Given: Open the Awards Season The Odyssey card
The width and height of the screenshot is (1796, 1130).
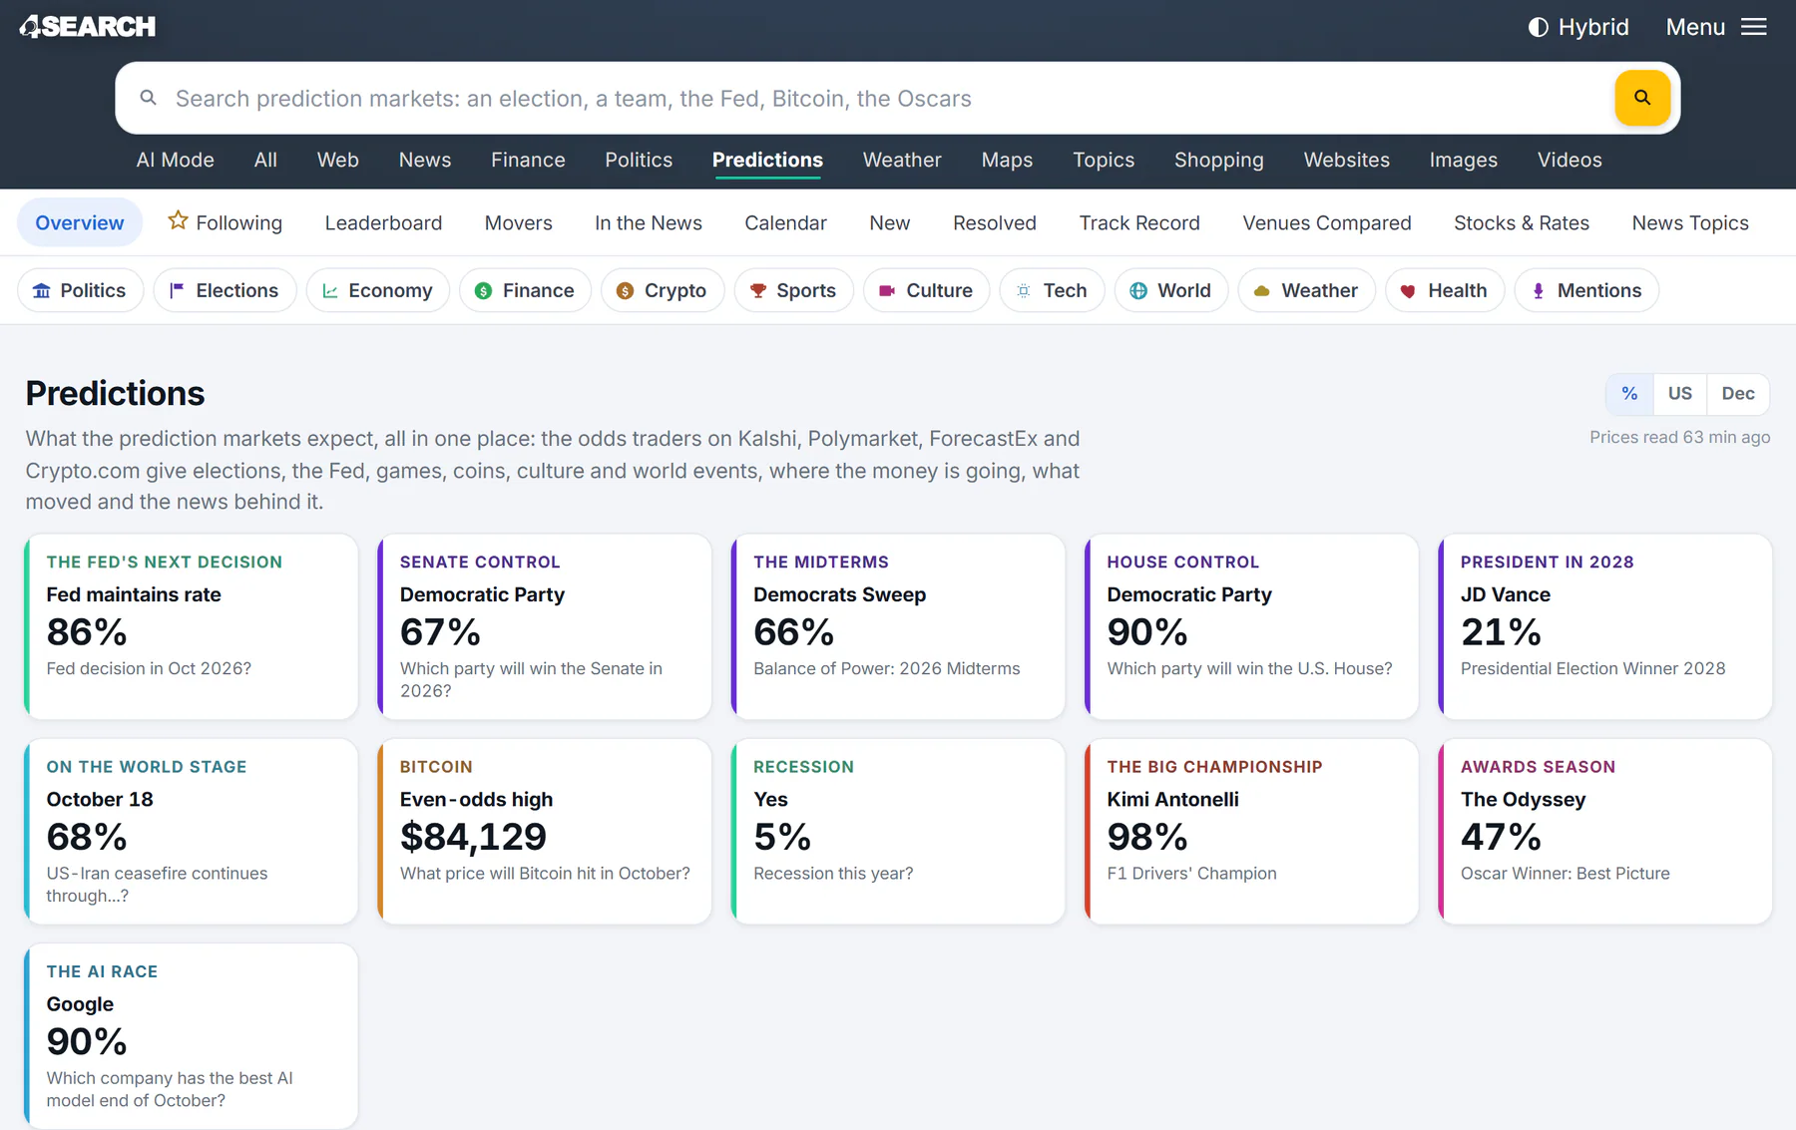Looking at the screenshot, I should pyautogui.click(x=1605, y=831).
